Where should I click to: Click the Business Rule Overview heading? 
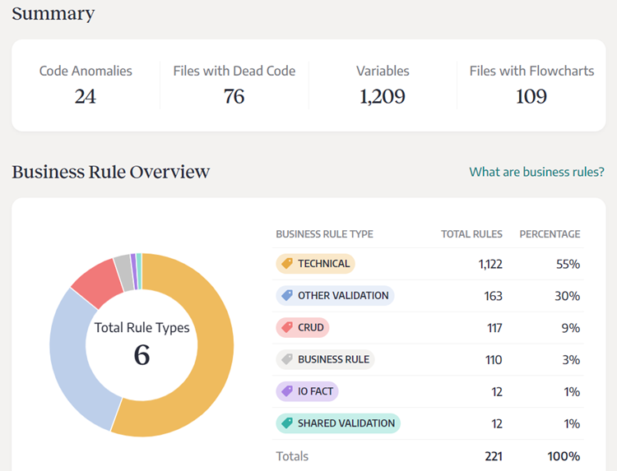(x=110, y=172)
